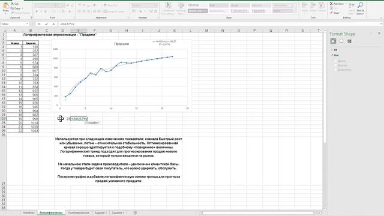Viewport: 384px width, 216px height.
Task: Open the Copy dropdown arrow
Action: pos(23,8)
